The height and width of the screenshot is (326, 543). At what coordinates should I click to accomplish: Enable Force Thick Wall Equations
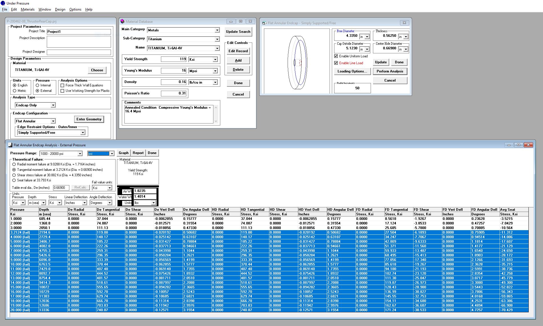[62, 85]
